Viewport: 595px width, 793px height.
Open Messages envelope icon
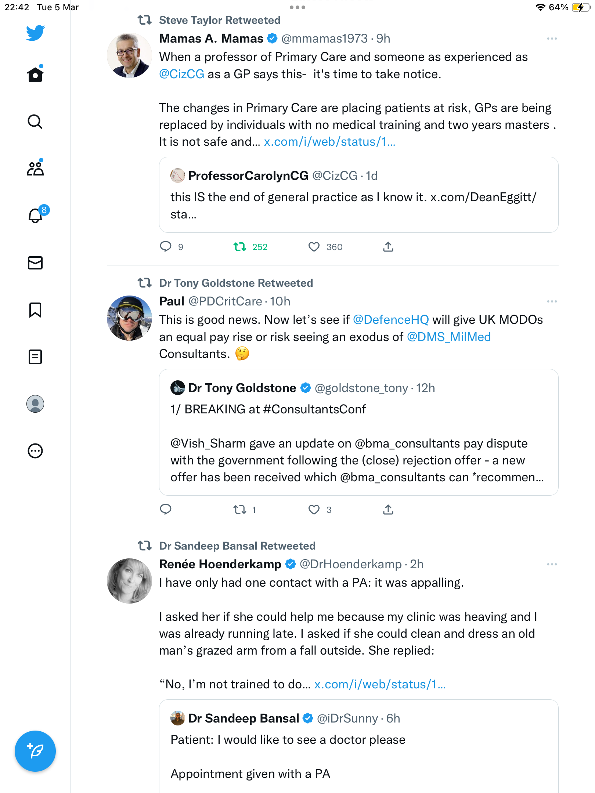click(x=35, y=263)
